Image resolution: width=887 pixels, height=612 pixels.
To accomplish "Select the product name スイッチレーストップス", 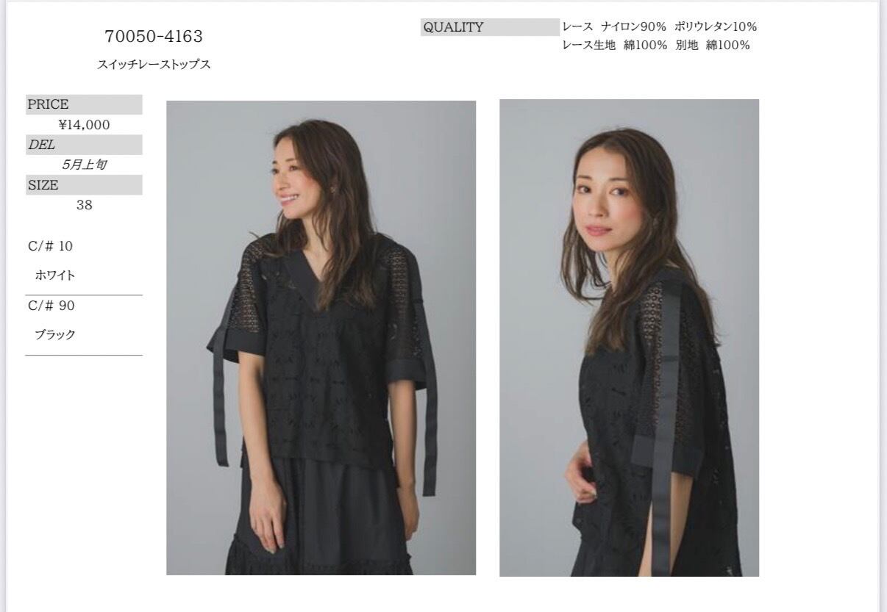I will [154, 65].
